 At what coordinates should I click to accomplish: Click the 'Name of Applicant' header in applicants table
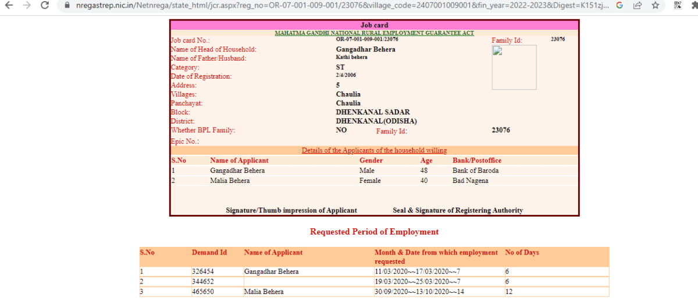(239, 161)
